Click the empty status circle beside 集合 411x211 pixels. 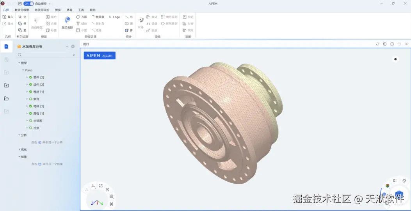click(x=31, y=99)
